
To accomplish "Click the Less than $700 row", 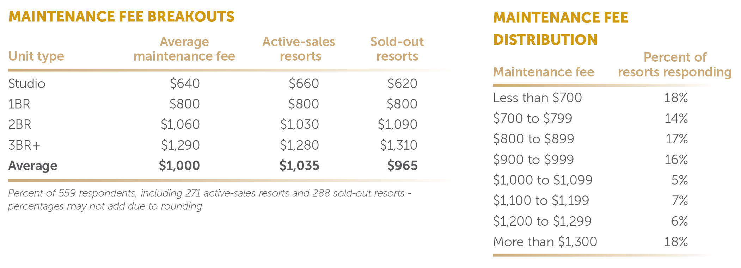I will pos(537,98).
